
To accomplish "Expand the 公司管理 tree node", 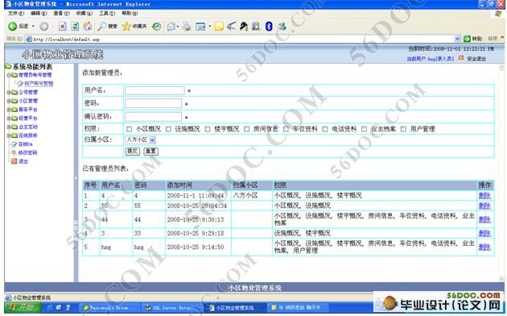I will coord(9,92).
